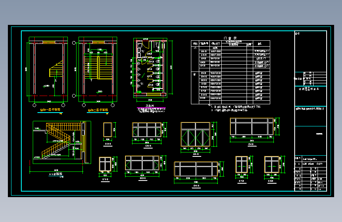Select the four-leaf folding door elevation
Screen dimensions: 342x222
(x=195, y=134)
